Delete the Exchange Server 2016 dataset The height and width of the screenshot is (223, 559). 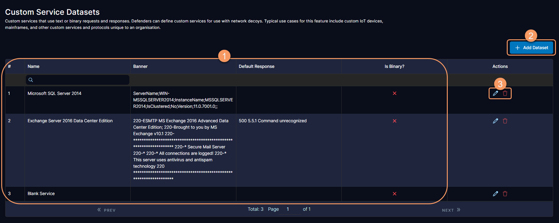(505, 121)
